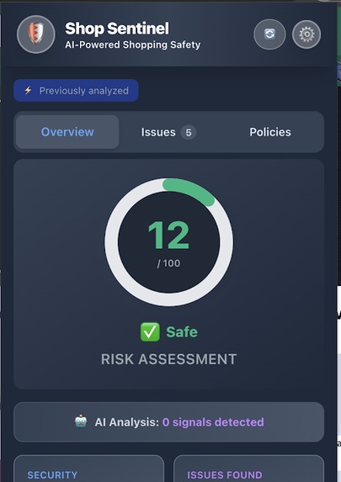Open the SECURITY card

89,469
